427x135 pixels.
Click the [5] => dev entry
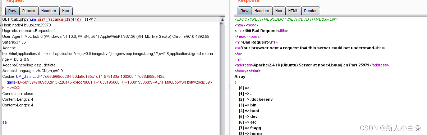[x=248, y=116]
